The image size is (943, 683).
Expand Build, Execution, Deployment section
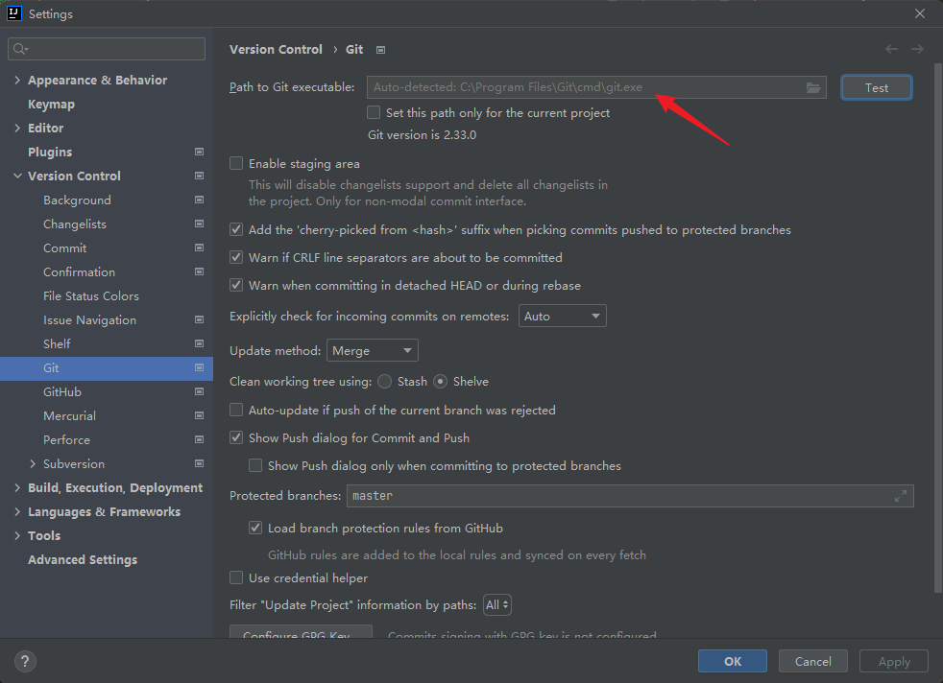(x=17, y=487)
